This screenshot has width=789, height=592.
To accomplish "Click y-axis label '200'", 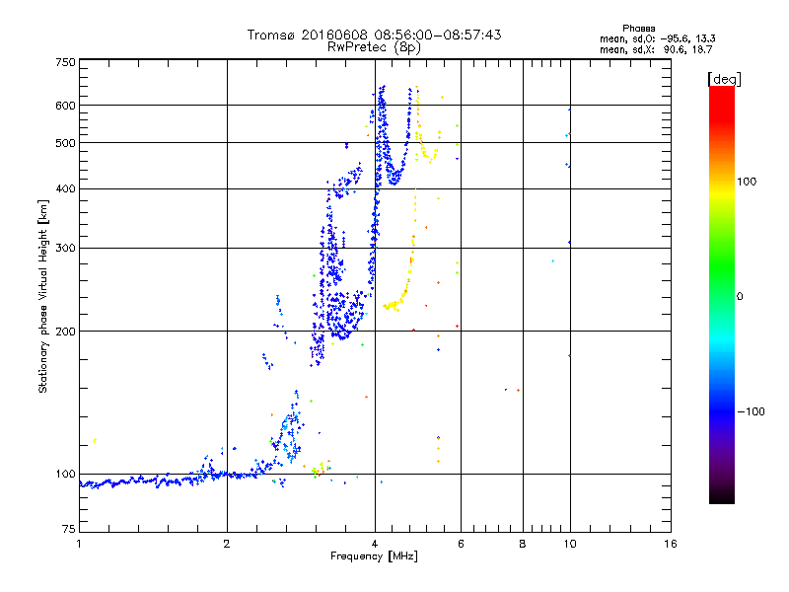I will 65,332.
